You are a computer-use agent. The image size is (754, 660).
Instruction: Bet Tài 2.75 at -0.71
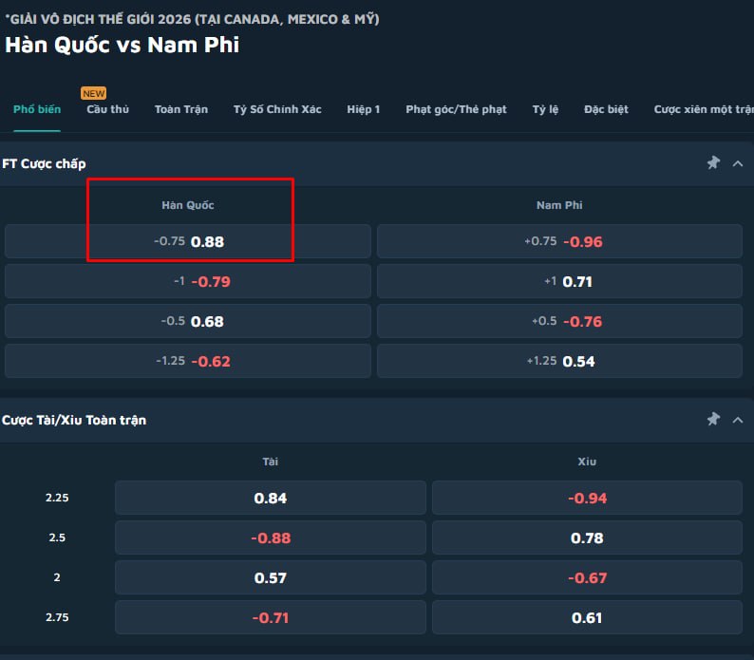271,617
